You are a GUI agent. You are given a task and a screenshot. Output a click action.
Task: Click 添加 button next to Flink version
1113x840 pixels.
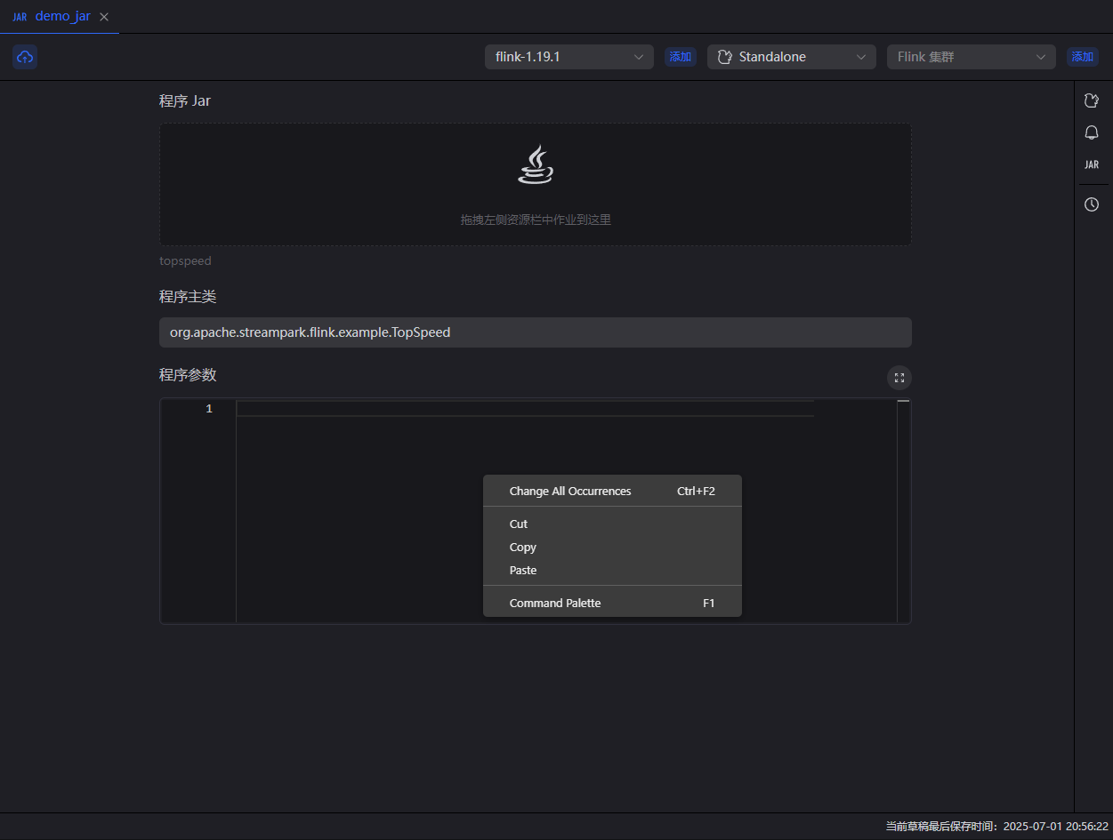tap(681, 57)
